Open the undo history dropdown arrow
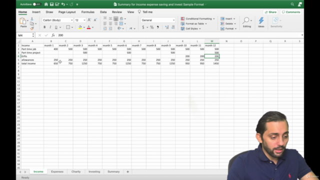This screenshot has width=320, height=180. click(67, 4)
